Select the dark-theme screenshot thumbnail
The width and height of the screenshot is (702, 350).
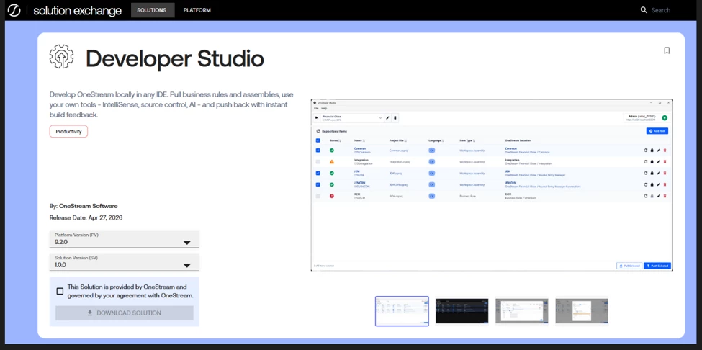click(462, 310)
